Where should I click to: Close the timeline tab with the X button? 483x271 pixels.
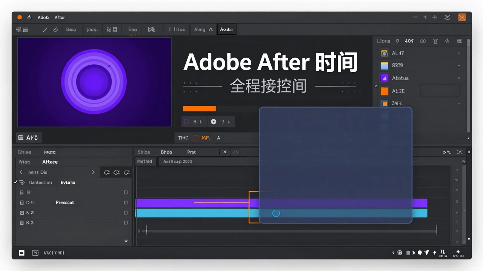(225, 152)
